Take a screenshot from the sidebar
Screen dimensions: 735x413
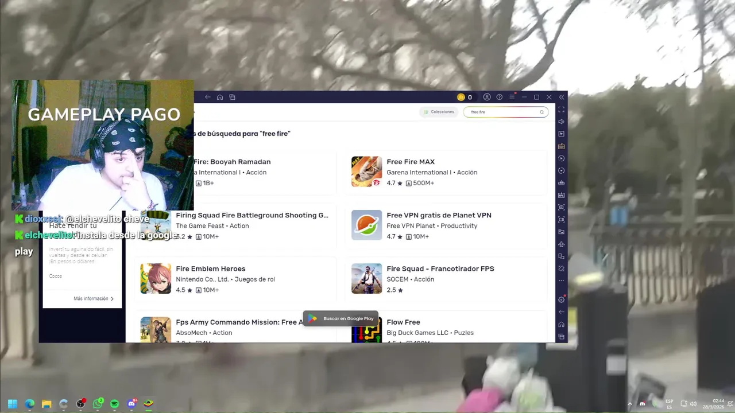562,207
